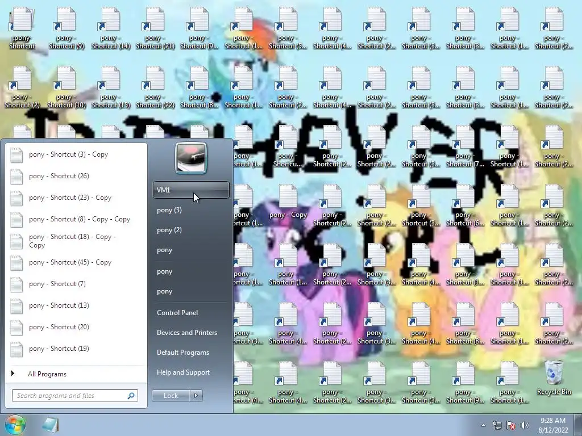Select desktop icon pony - Shortcut (21)
The image size is (582, 436).
(155, 29)
